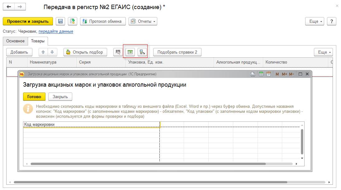Click the 'M-' memory subtract button
The height and width of the screenshot is (190, 341).
pos(291,74)
